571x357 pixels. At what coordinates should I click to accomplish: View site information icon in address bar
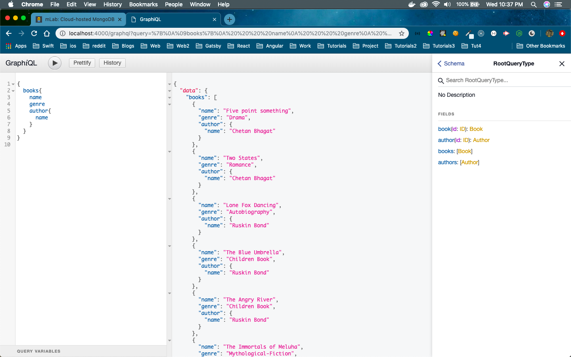pos(63,33)
